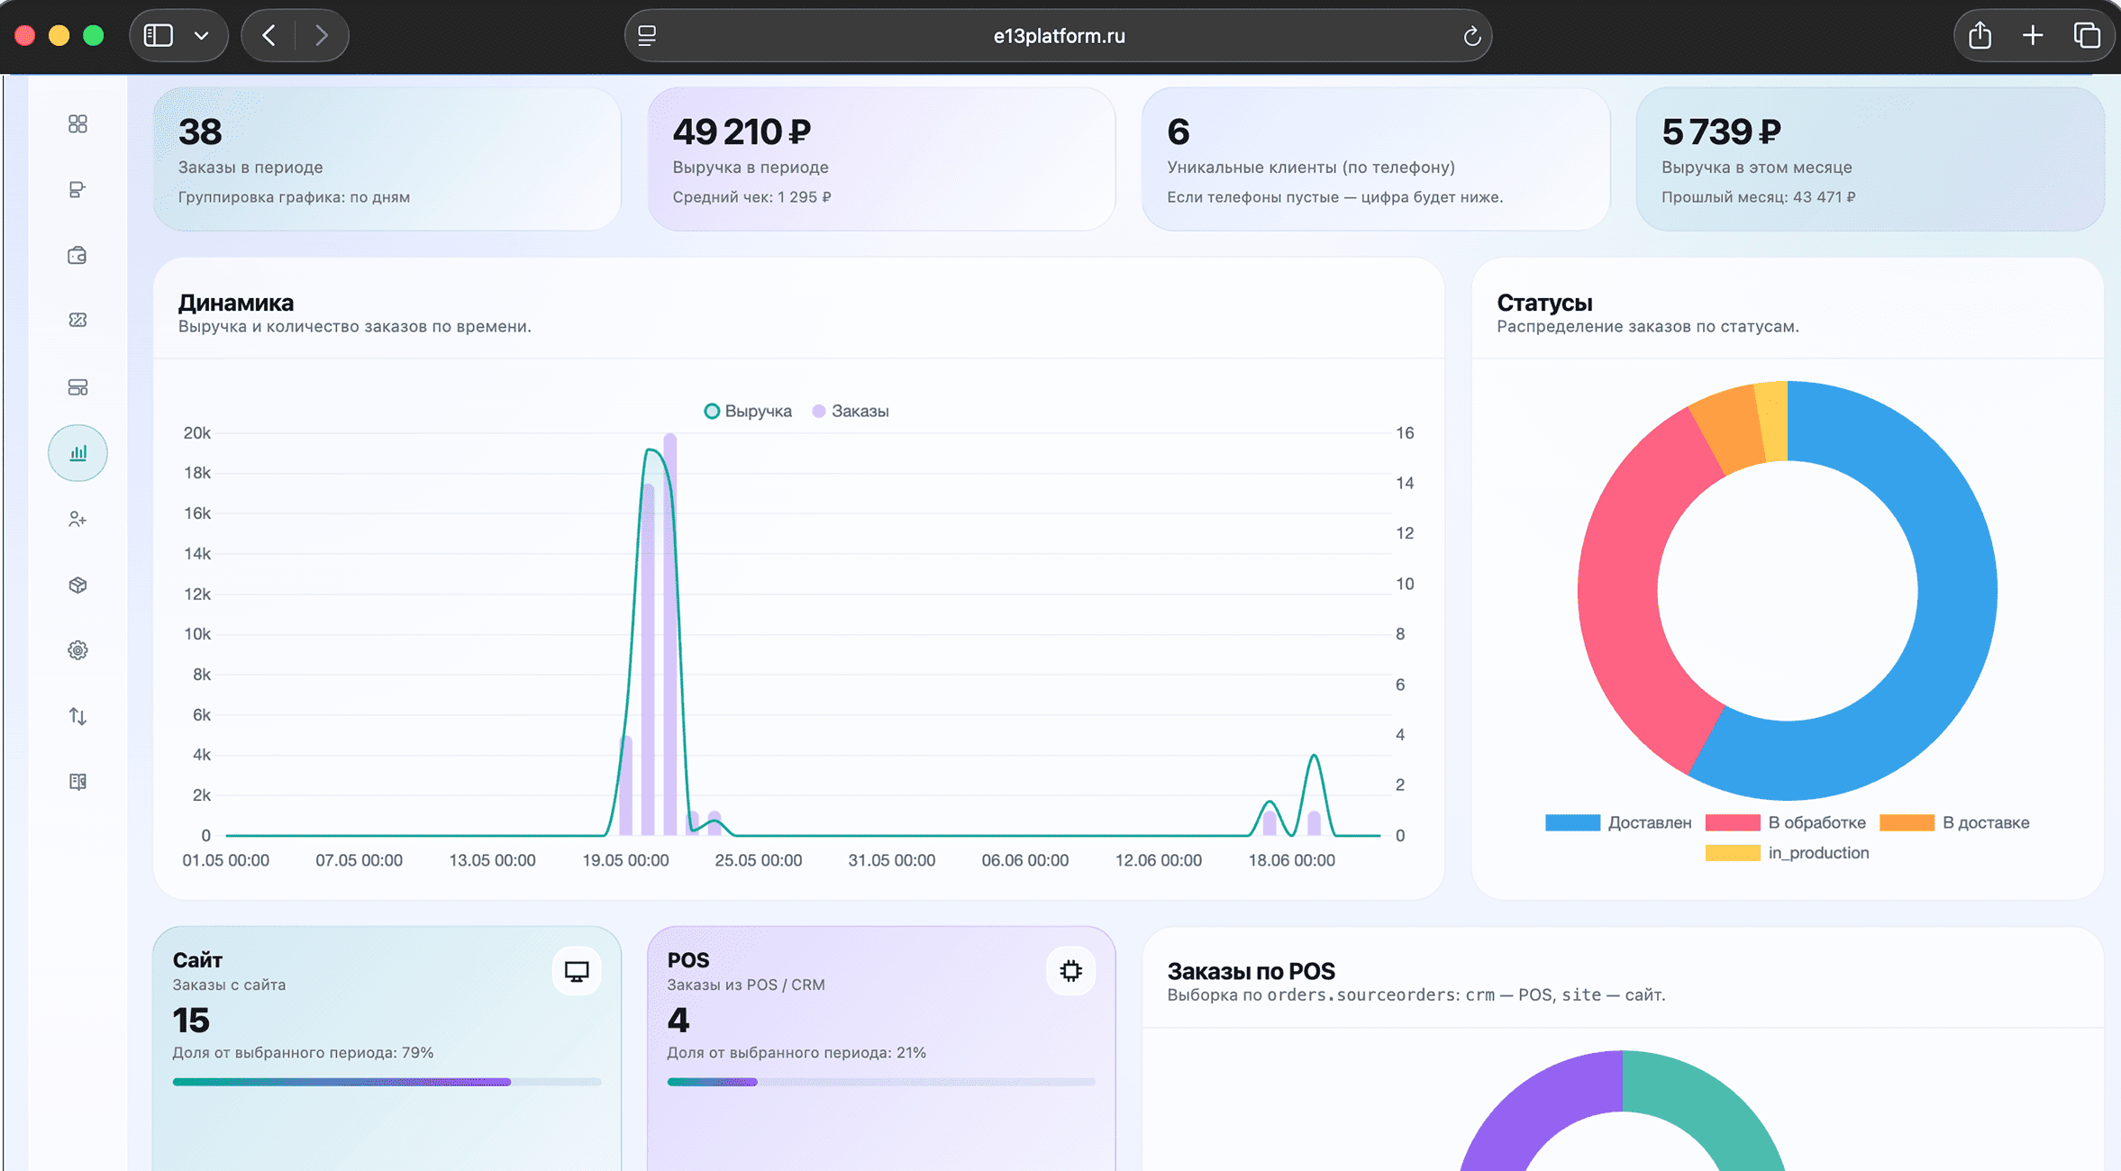
Task: Click the POS share progress bar
Action: point(881,1082)
